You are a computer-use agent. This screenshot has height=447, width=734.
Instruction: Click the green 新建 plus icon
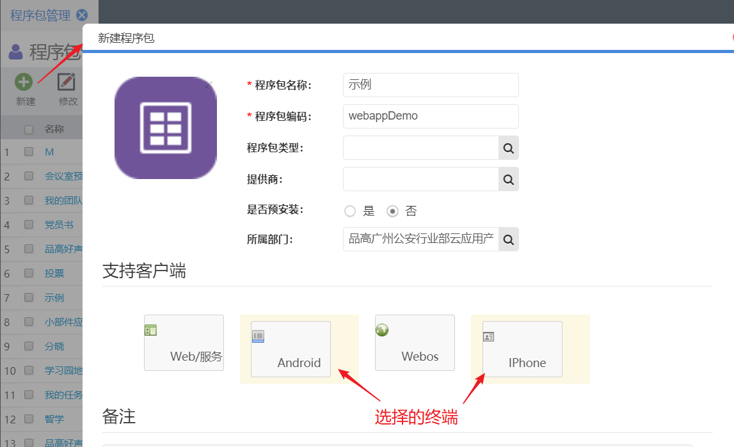pos(24,82)
